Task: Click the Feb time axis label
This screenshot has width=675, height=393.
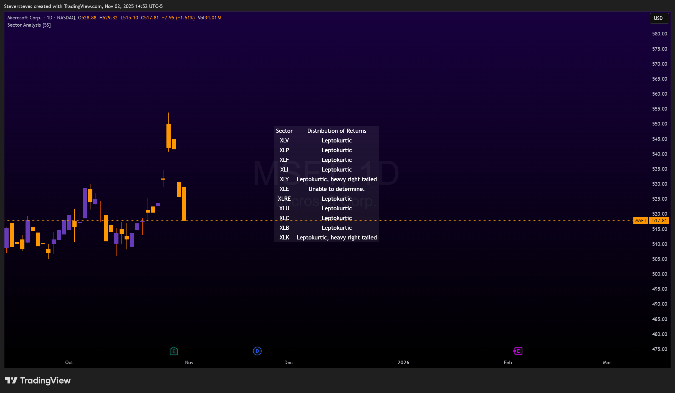Action: coord(508,363)
